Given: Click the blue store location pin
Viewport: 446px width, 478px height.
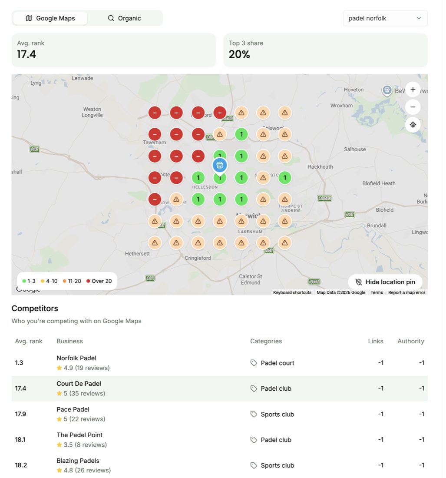Looking at the screenshot, I should pos(220,166).
